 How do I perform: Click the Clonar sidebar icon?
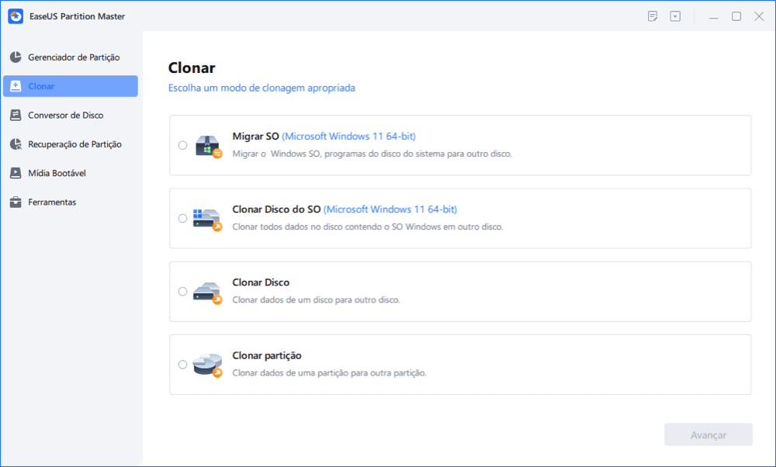[16, 86]
